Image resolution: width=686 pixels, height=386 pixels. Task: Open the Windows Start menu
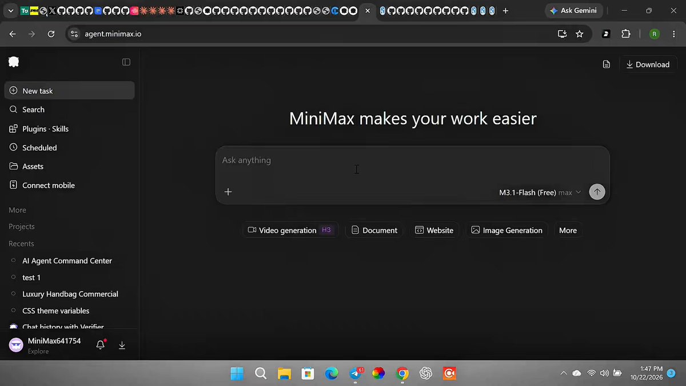pos(237,373)
